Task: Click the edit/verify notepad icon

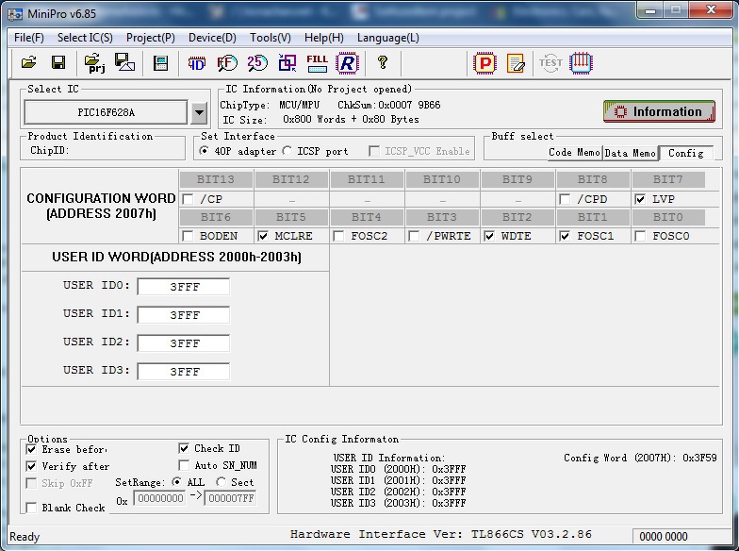Action: click(x=516, y=63)
